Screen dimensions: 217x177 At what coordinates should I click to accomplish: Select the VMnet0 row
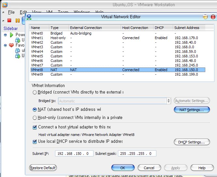tap(118, 33)
